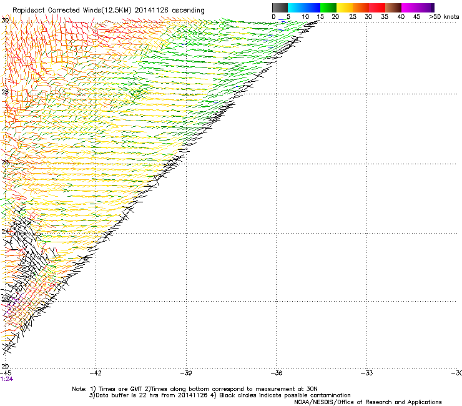Viewport: 462px width, 406px height.
Task: Click the green 15-20 knots legend swatch
Action: (328, 7)
